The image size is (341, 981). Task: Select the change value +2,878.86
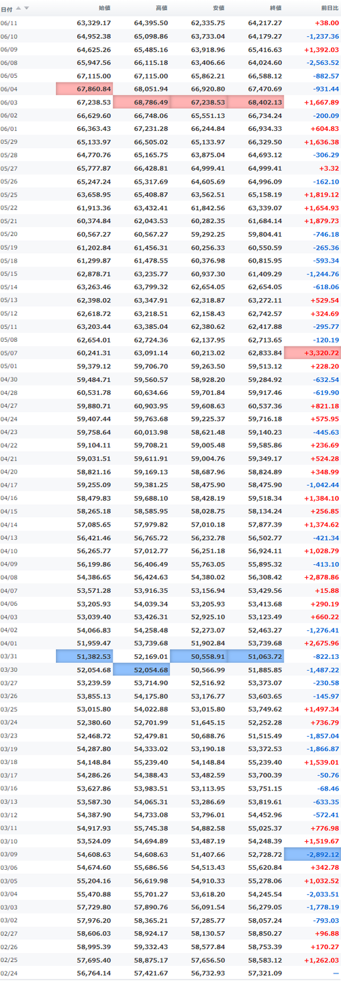click(x=322, y=576)
